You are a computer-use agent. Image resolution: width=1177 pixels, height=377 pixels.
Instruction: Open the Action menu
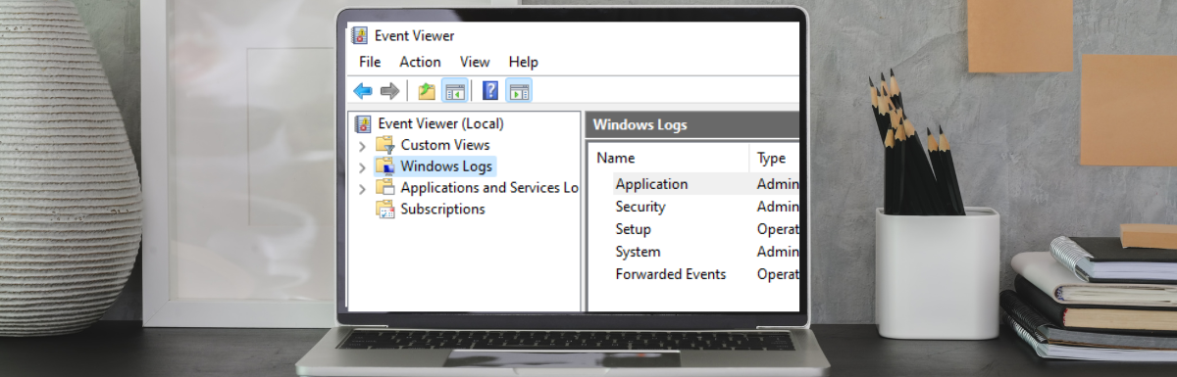click(420, 62)
